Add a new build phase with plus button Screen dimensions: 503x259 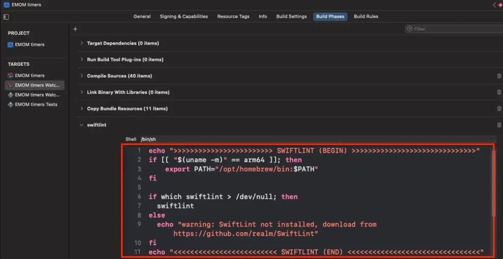[x=75, y=29]
